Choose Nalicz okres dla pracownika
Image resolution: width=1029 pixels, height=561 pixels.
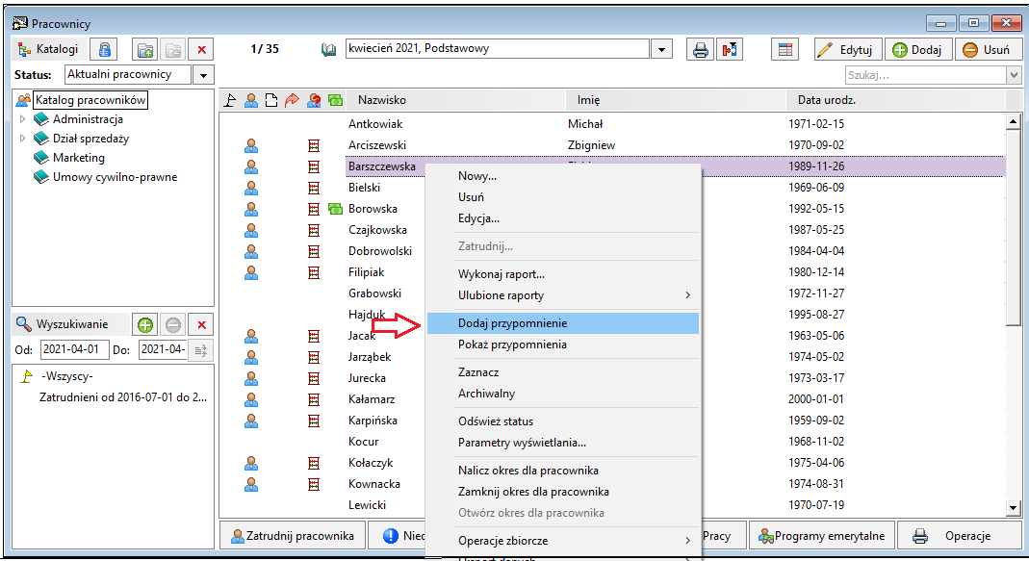click(x=563, y=471)
